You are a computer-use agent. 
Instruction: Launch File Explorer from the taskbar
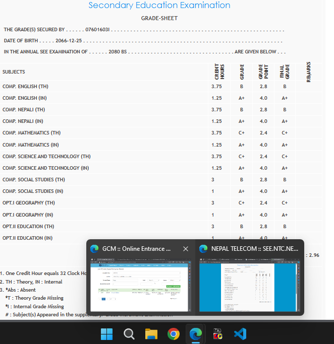pyautogui.click(x=151, y=334)
